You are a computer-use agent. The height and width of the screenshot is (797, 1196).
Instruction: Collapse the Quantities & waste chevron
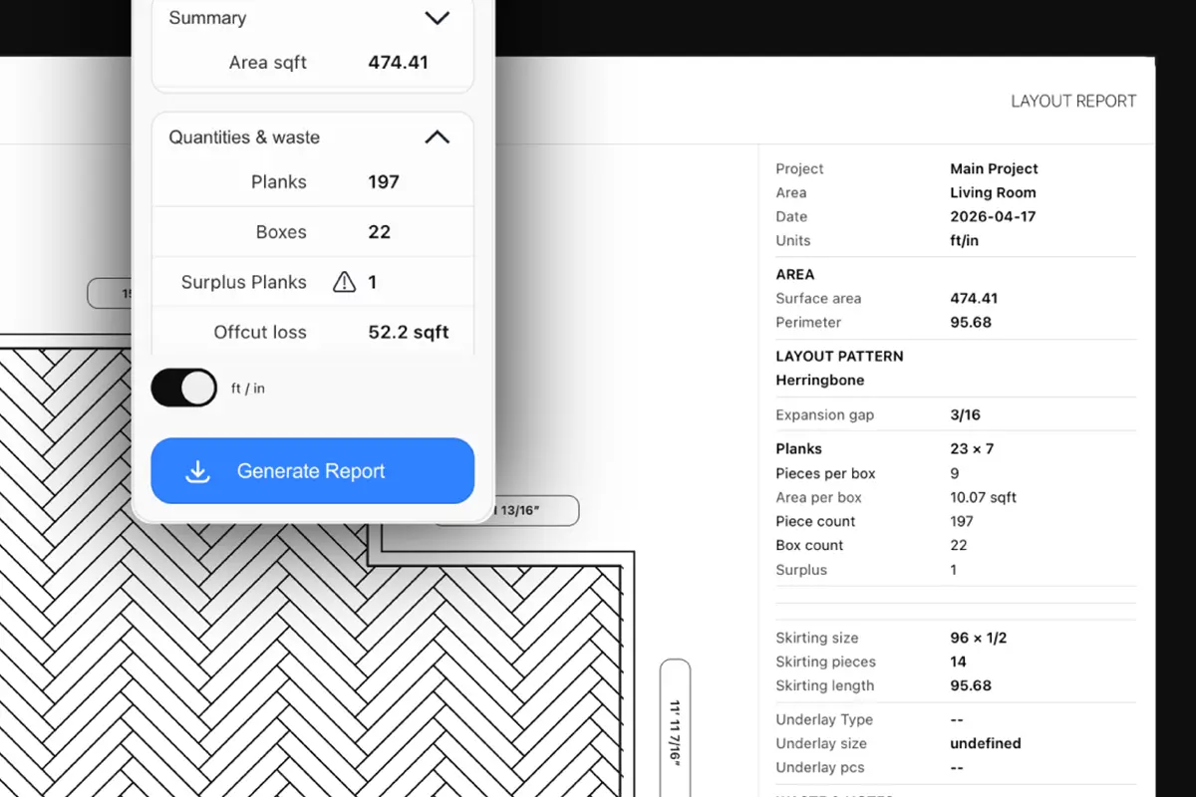coord(437,137)
